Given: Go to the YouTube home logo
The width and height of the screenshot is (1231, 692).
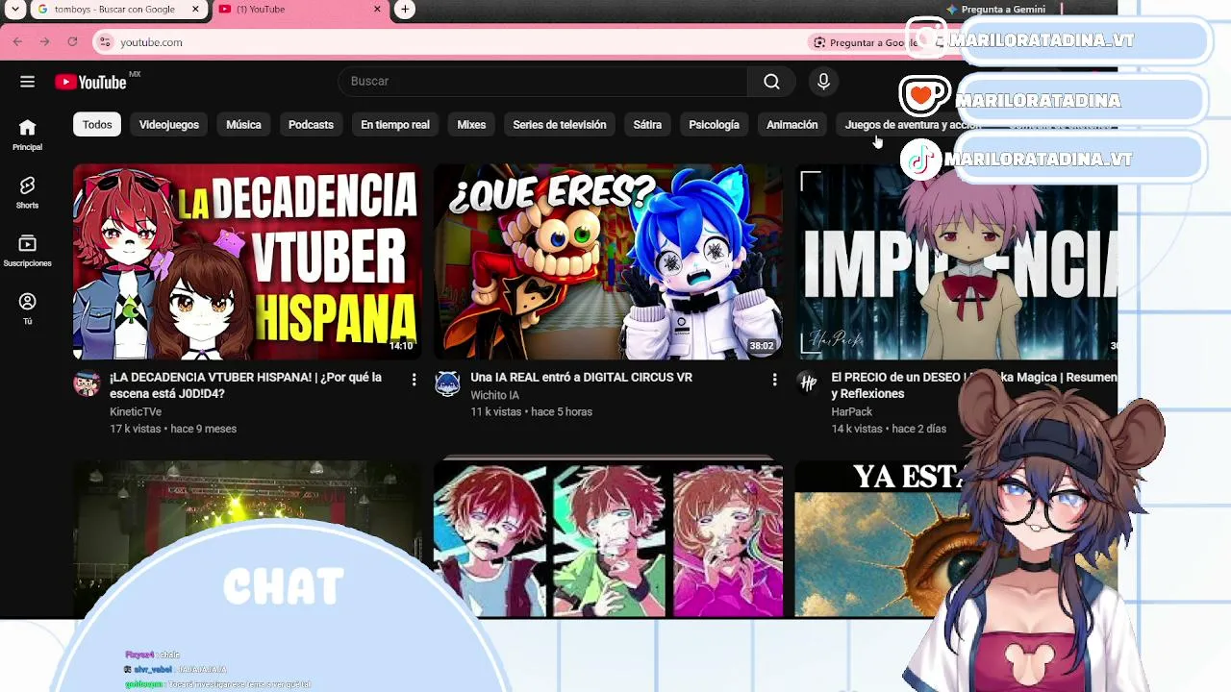Looking at the screenshot, I should click(x=90, y=82).
